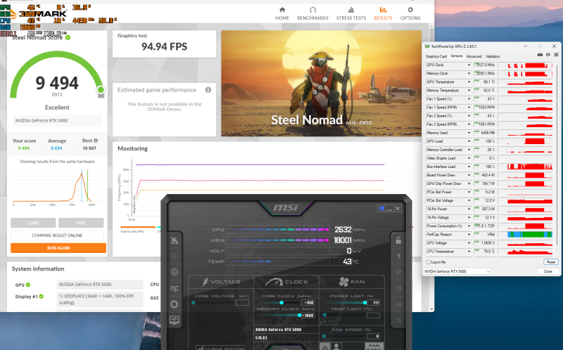563x350 pixels.
Task: Expand Memory Used sensor dropdown
Action: (469, 133)
